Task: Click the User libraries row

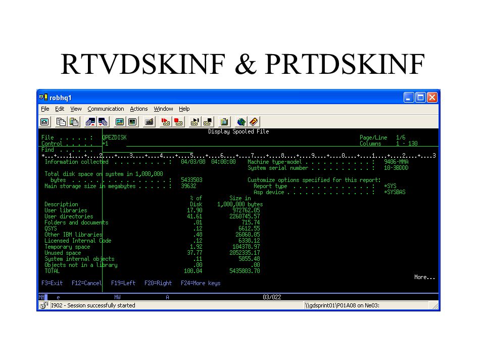Action: coord(152,210)
